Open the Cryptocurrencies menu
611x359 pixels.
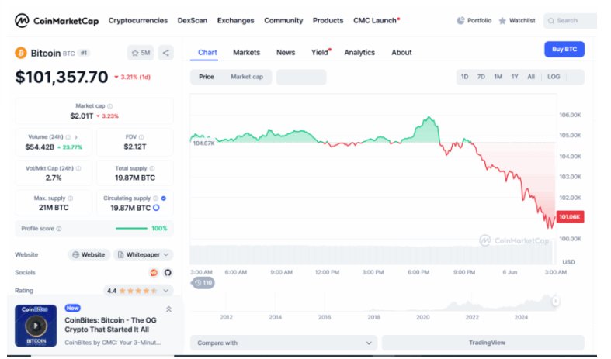tap(138, 21)
